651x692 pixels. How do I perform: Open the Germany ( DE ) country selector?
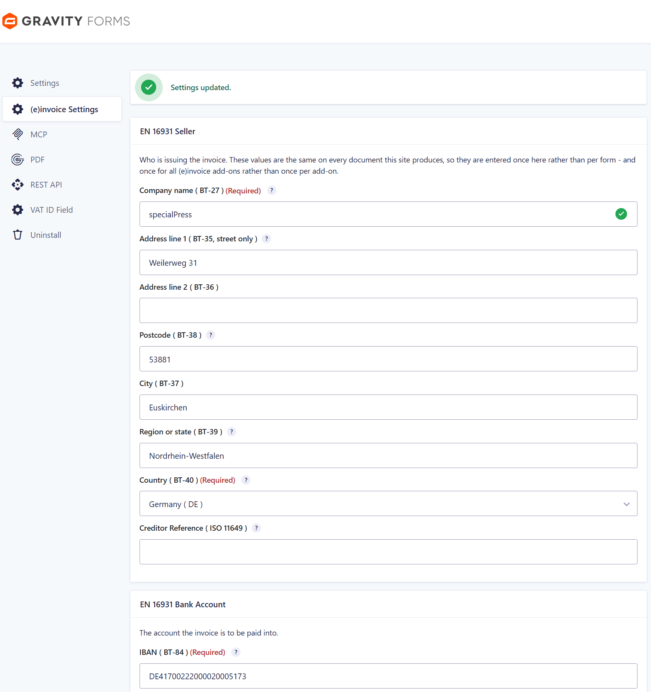click(388, 504)
